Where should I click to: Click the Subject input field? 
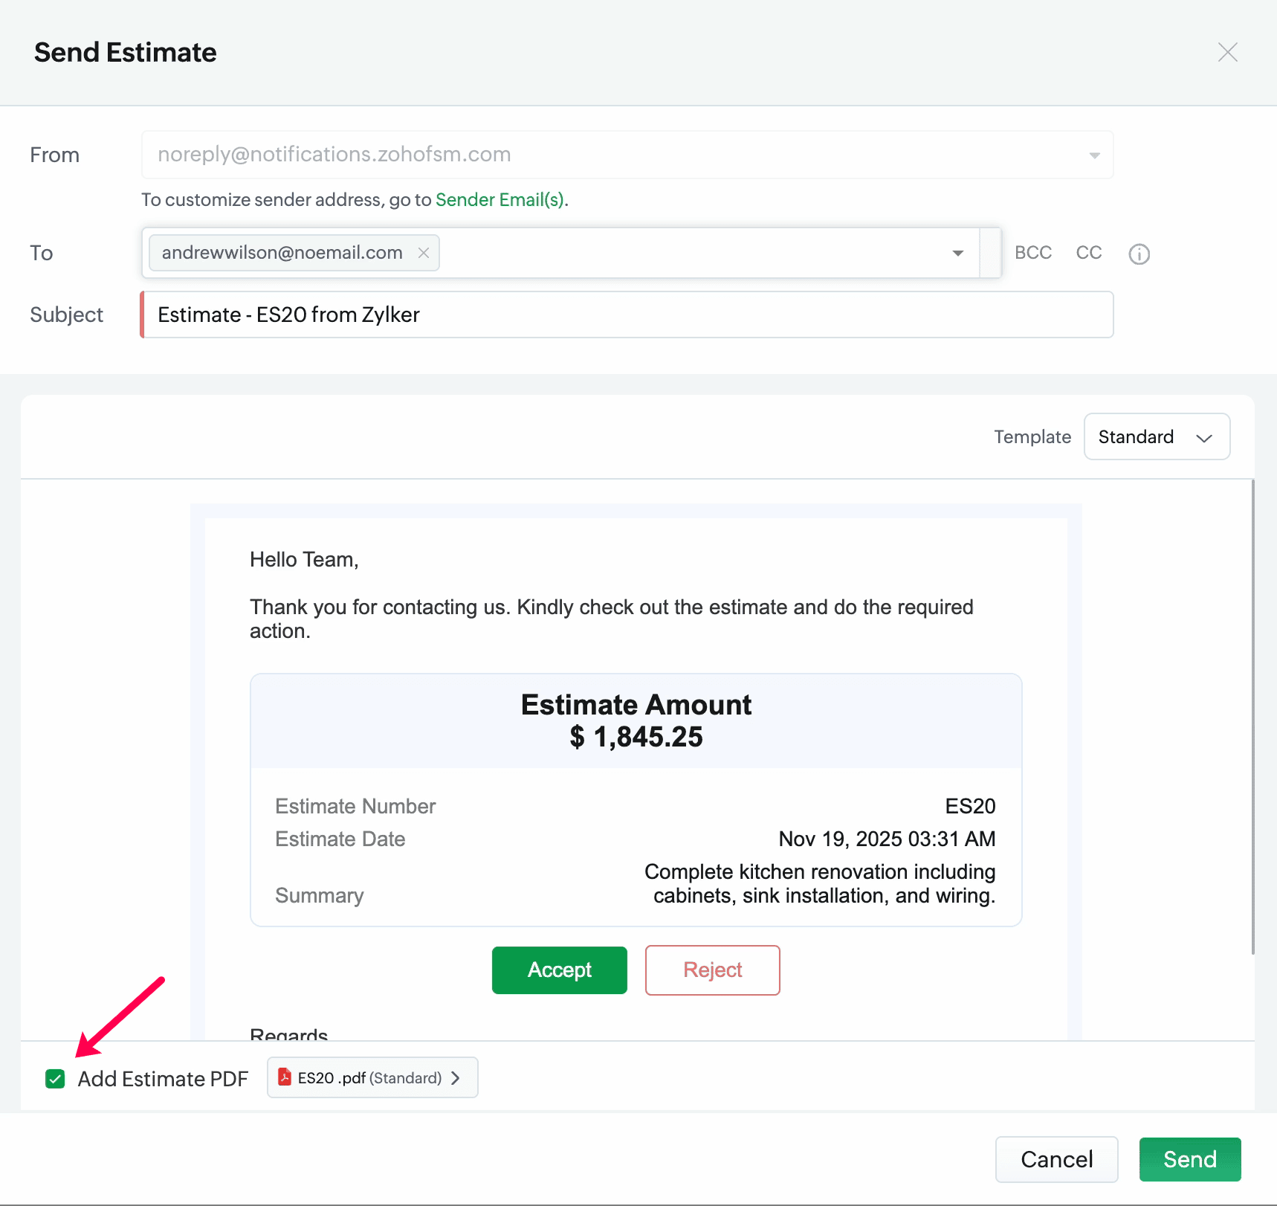(627, 315)
